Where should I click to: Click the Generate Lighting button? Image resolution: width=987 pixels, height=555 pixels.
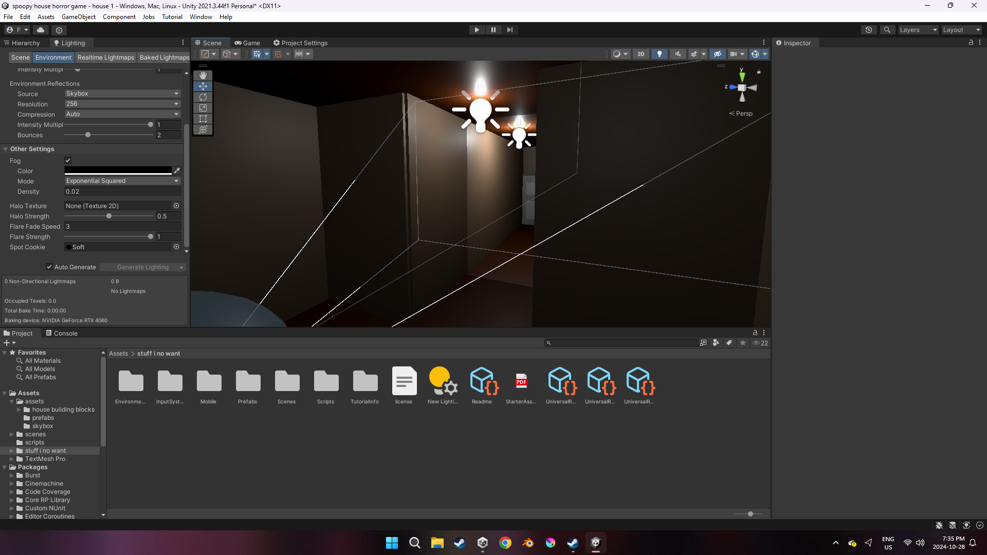click(x=142, y=267)
